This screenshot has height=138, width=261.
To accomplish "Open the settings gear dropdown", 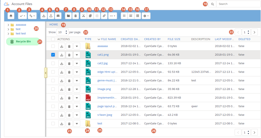I will [x=146, y=16].
